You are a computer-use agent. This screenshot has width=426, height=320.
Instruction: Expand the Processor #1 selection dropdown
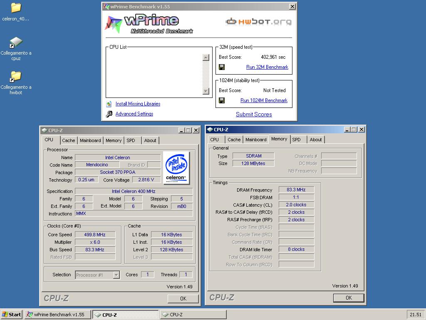tap(116, 275)
